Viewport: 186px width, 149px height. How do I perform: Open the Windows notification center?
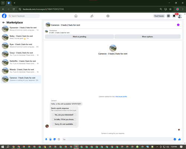point(181,147)
